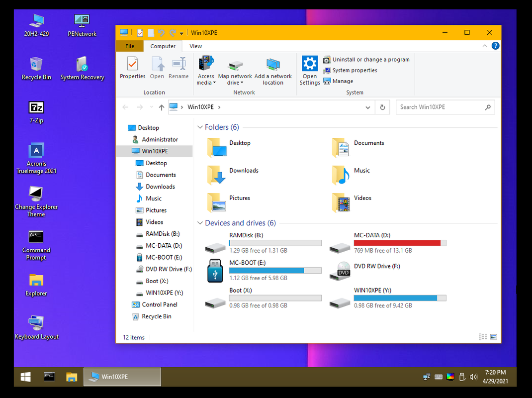
Task: Open the Windows Start button
Action: click(25, 377)
